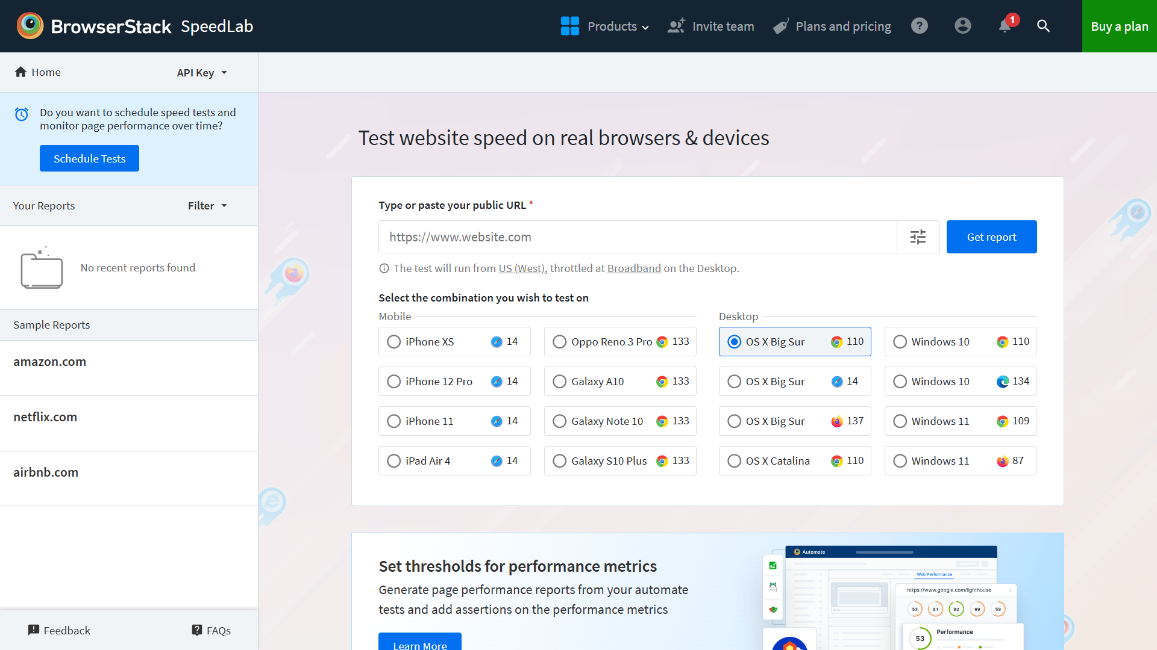Click the Automate dashboard preview thumbnail
This screenshot has height=650, width=1157.
pyautogui.click(x=892, y=598)
